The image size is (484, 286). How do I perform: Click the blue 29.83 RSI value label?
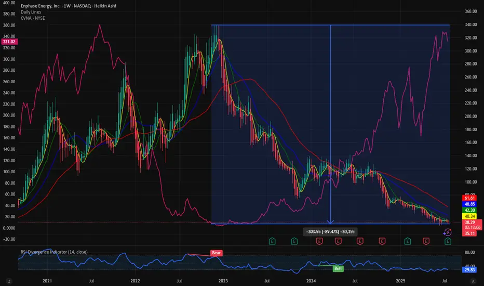pos(469,270)
